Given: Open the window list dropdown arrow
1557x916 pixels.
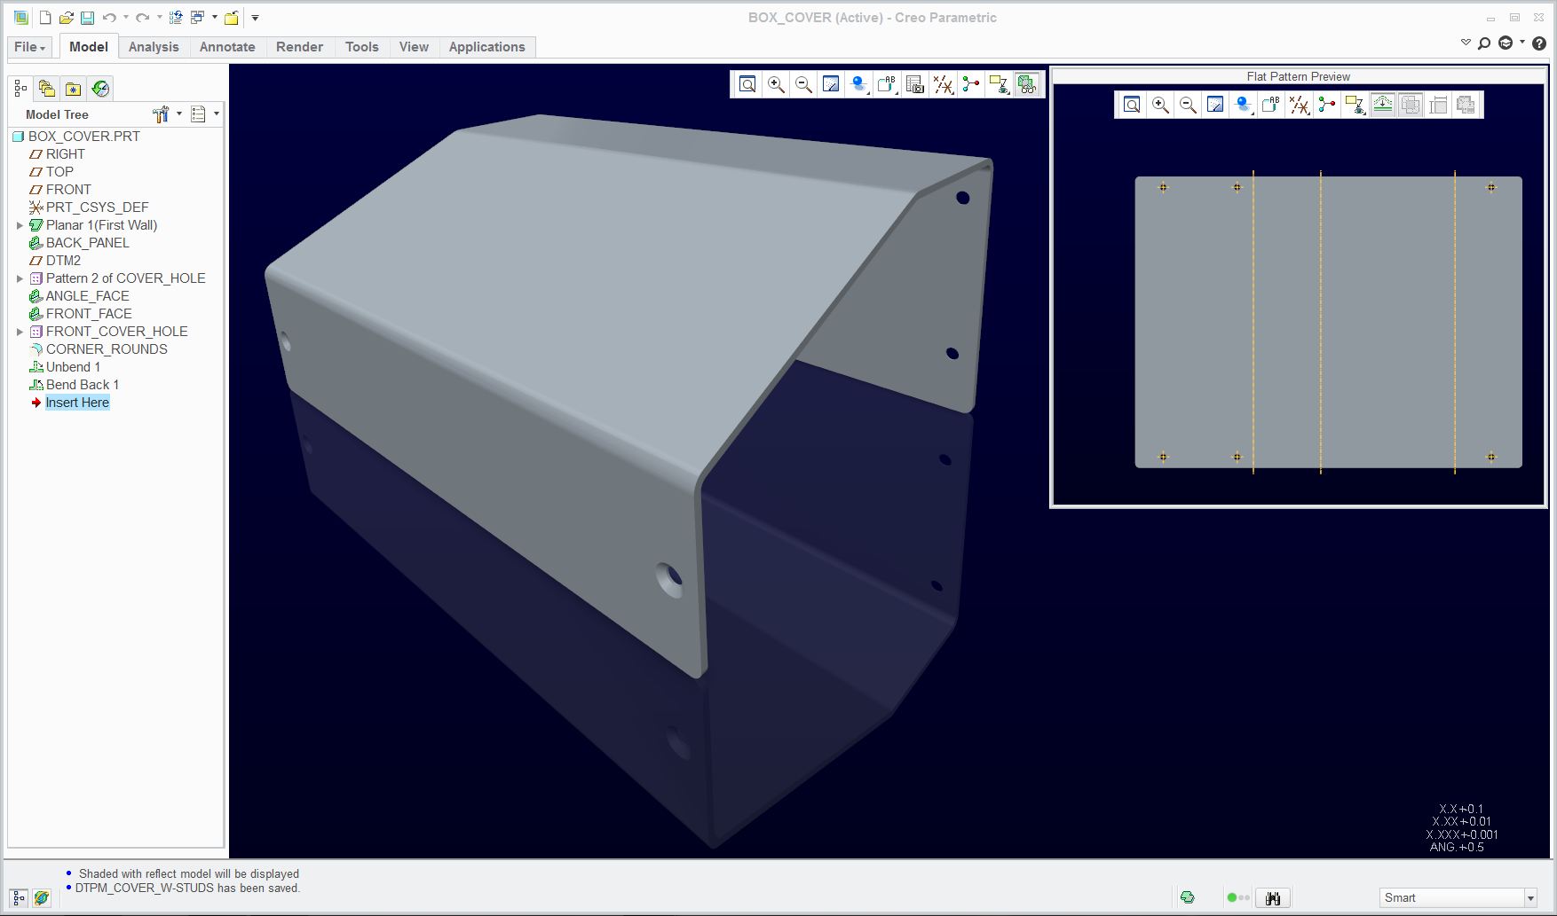Looking at the screenshot, I should [x=215, y=18].
